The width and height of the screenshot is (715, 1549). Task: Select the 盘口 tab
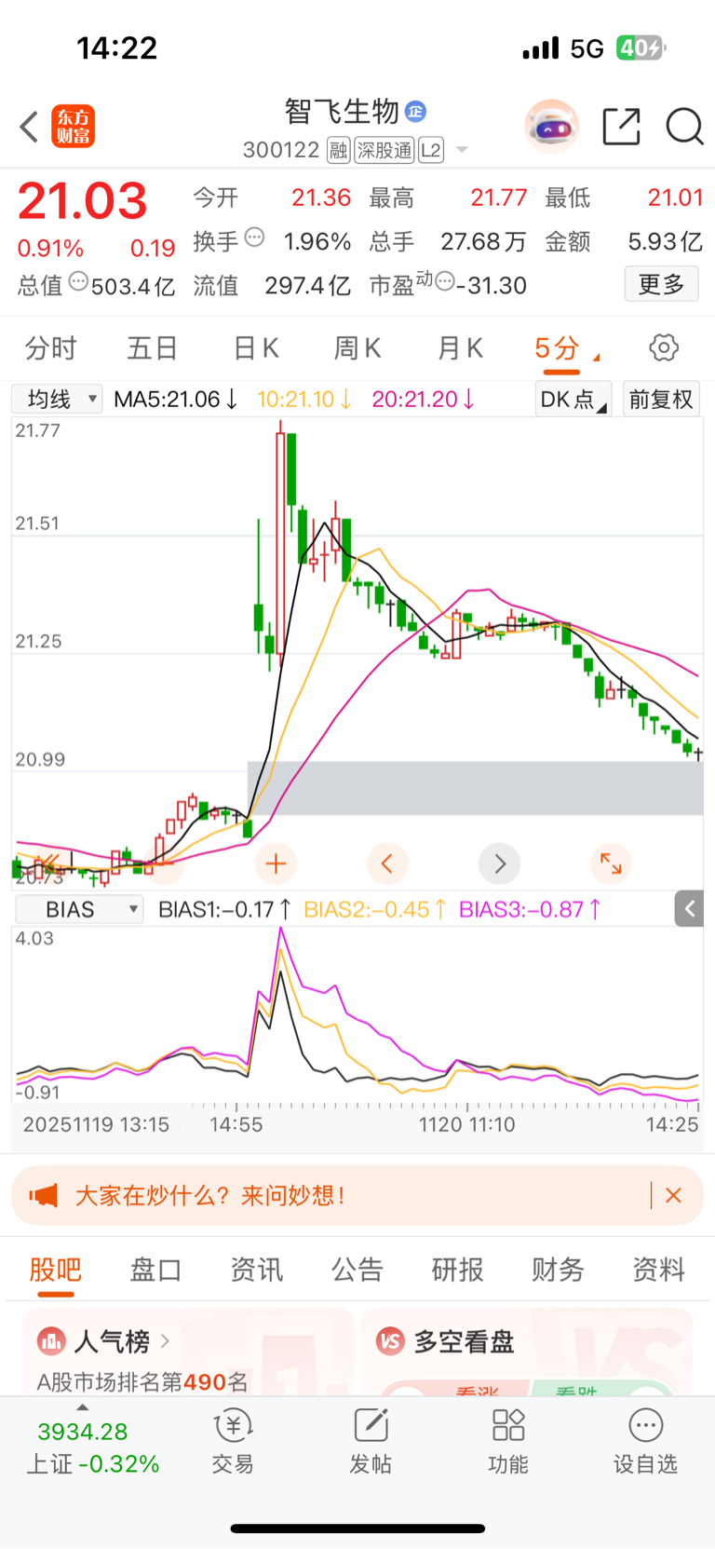(155, 1270)
